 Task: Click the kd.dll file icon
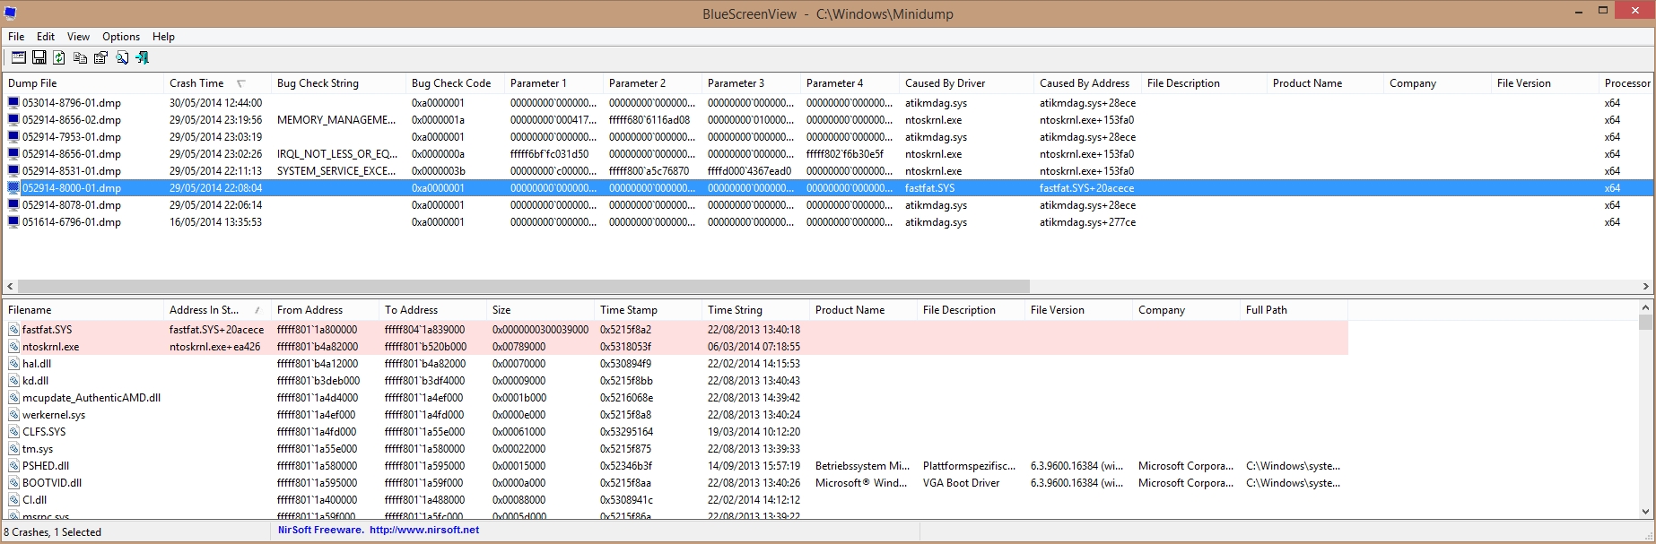click(x=14, y=381)
